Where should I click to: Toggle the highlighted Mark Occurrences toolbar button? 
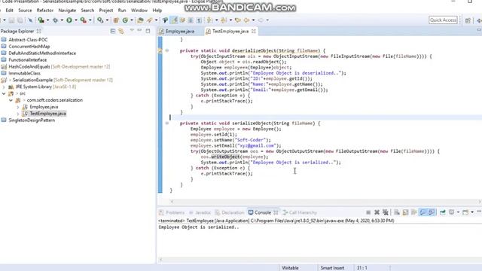[174, 20]
